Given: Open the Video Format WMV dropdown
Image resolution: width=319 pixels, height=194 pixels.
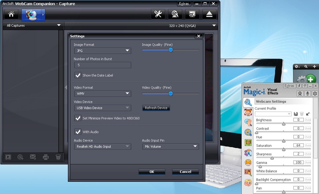Looking at the screenshot, I should (x=102, y=93).
